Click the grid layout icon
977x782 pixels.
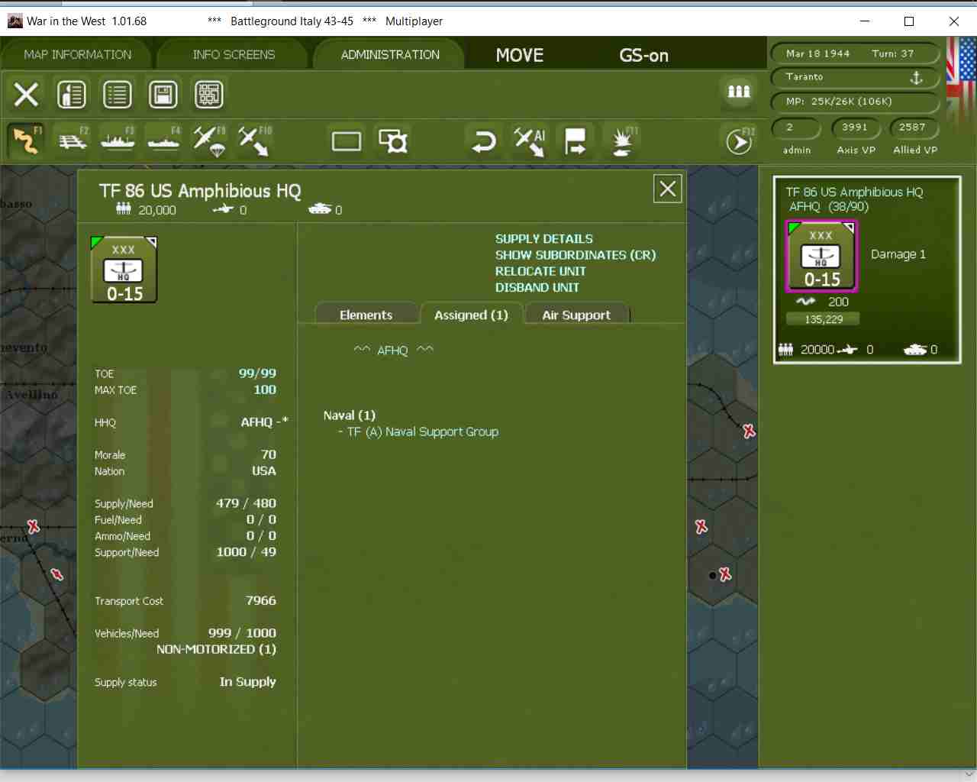[x=209, y=95]
